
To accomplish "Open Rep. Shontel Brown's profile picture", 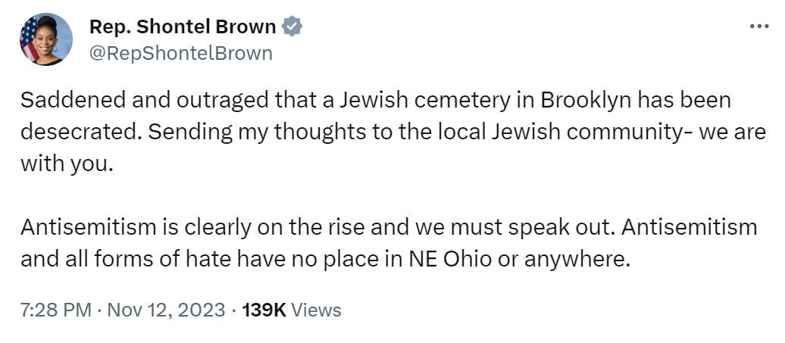I will (x=47, y=39).
